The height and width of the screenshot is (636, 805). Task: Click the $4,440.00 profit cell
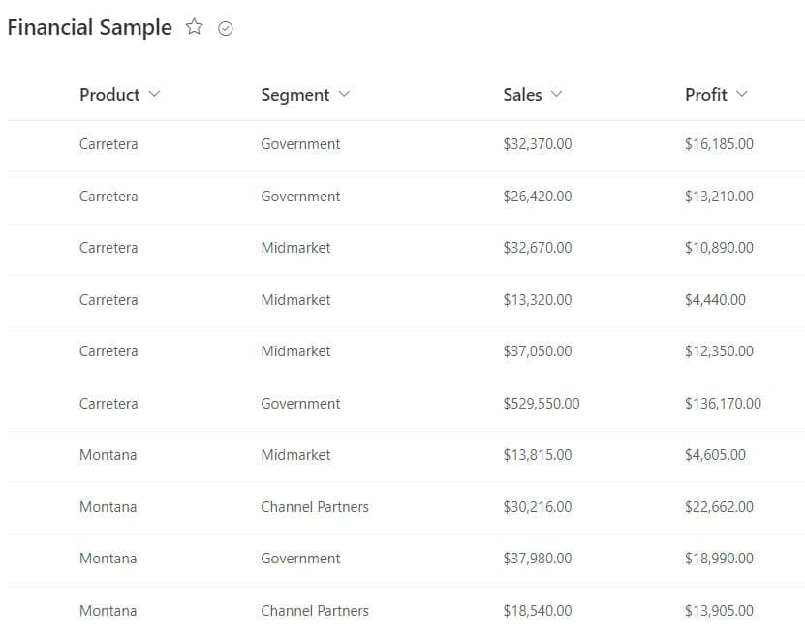715,299
